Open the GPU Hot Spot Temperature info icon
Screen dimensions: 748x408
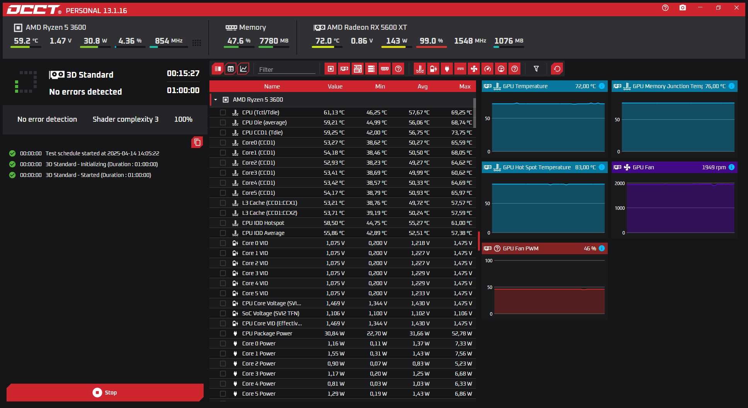[602, 167]
